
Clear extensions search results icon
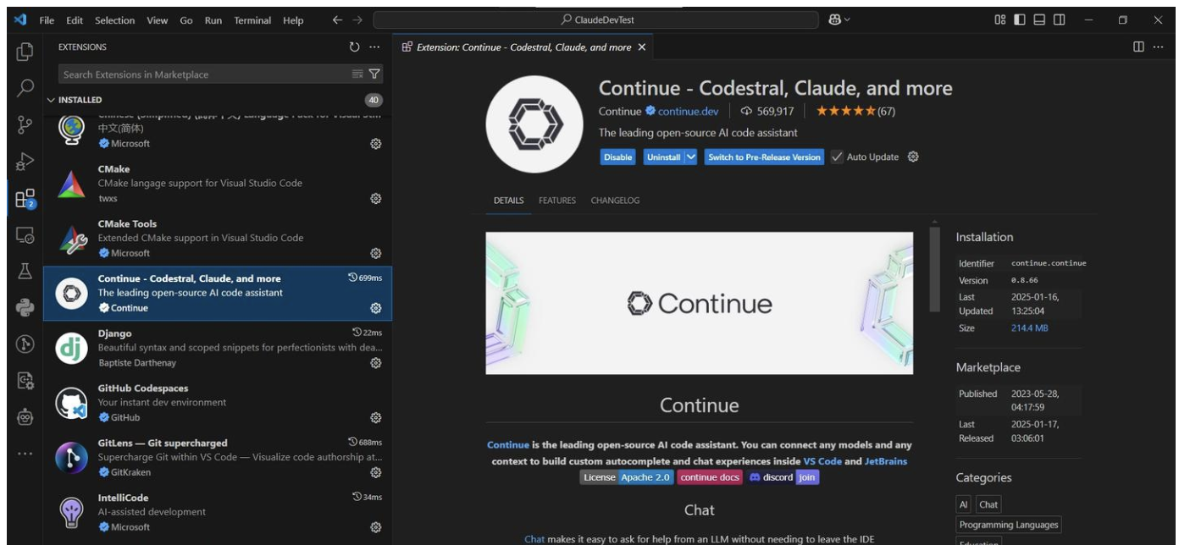[357, 74]
